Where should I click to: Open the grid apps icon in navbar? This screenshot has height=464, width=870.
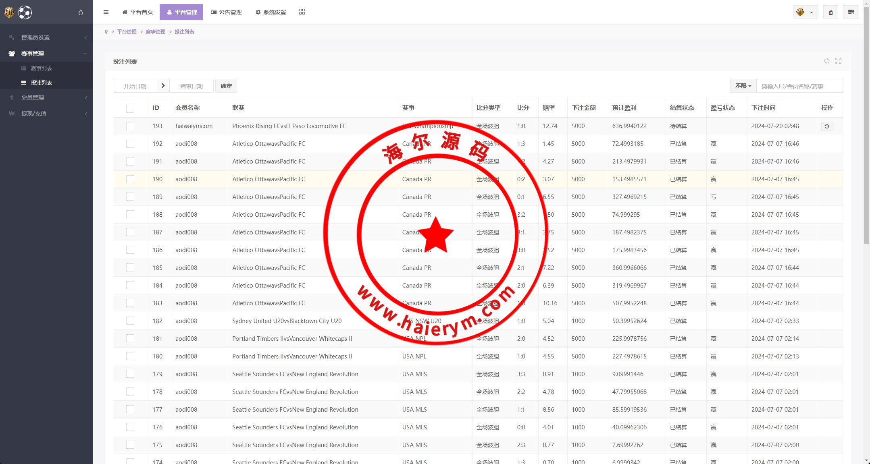tap(302, 12)
